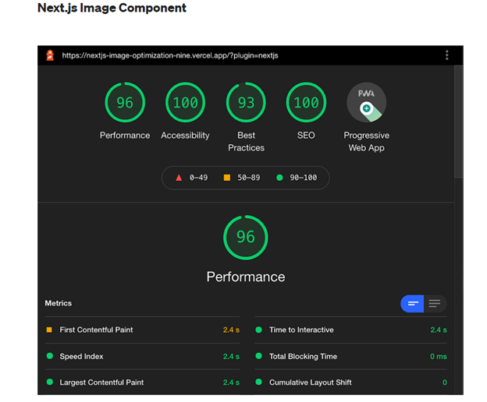Click the Progressive Web App PWA badge
Viewport: 487px width, 402px height.
(367, 102)
